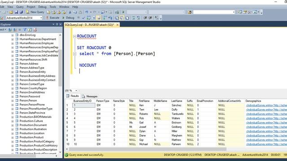Screen dimensions: 287x161
Task: Open the View menu
Action: pyautogui.click(x=10, y=7)
